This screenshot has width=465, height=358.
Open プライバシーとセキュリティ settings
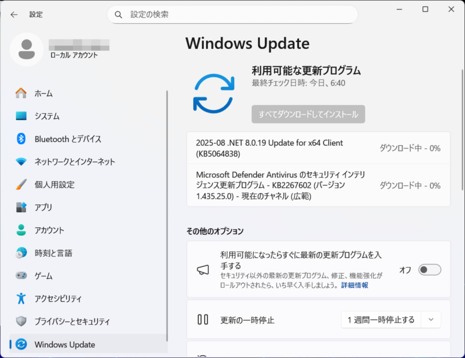89,321
